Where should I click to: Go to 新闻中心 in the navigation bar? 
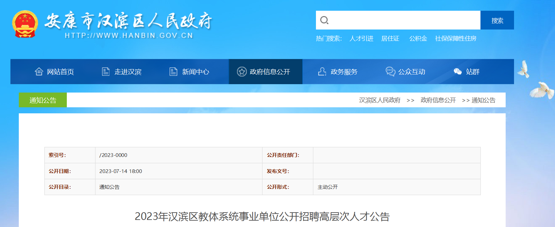point(195,72)
